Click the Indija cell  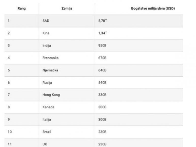click(47, 46)
